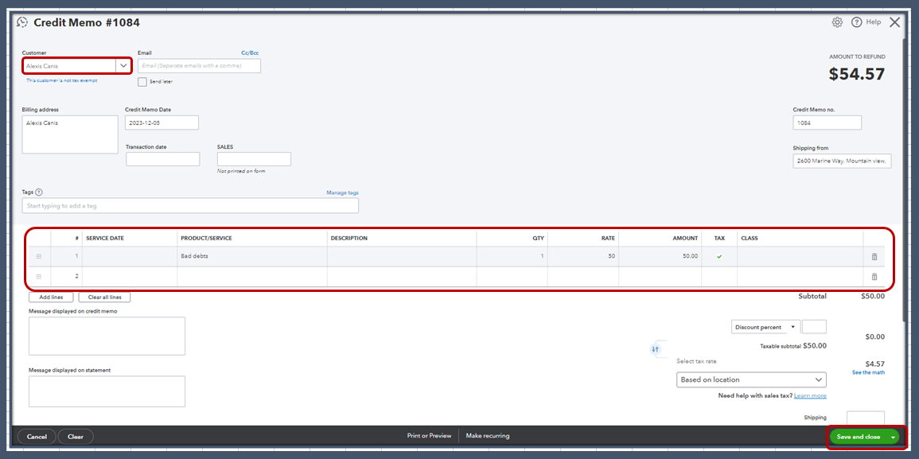Click the help icon beside Tags label
This screenshot has height=459, width=919.
41,192
